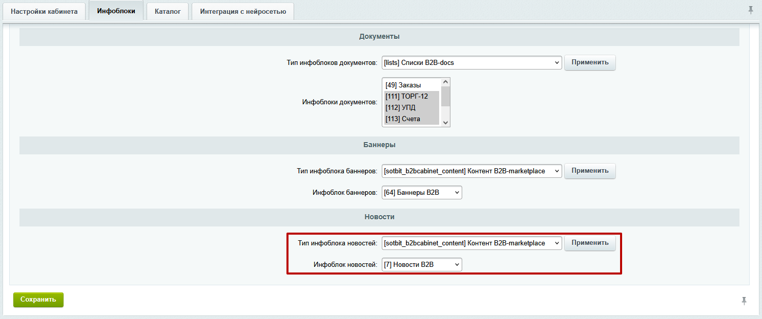Choose [111] ТОРГ-12 in the list
Image resolution: width=762 pixels, height=319 pixels.
click(x=411, y=96)
